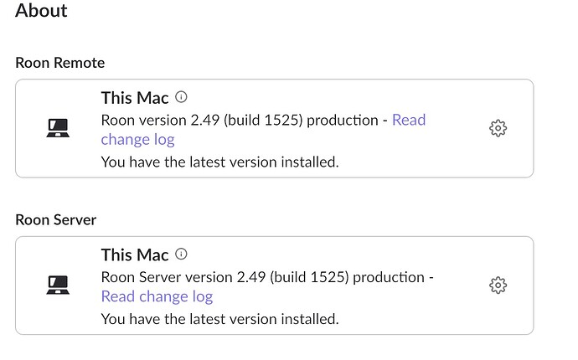
Task: Select 'This Mac' title under Roon Server
Action: coord(135,255)
